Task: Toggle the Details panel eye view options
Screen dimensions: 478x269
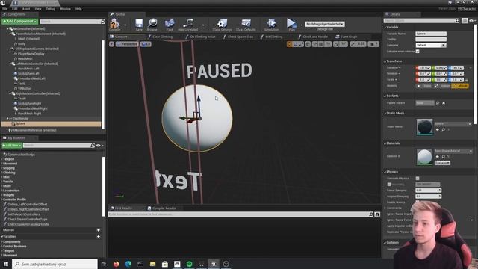Action: [472, 21]
